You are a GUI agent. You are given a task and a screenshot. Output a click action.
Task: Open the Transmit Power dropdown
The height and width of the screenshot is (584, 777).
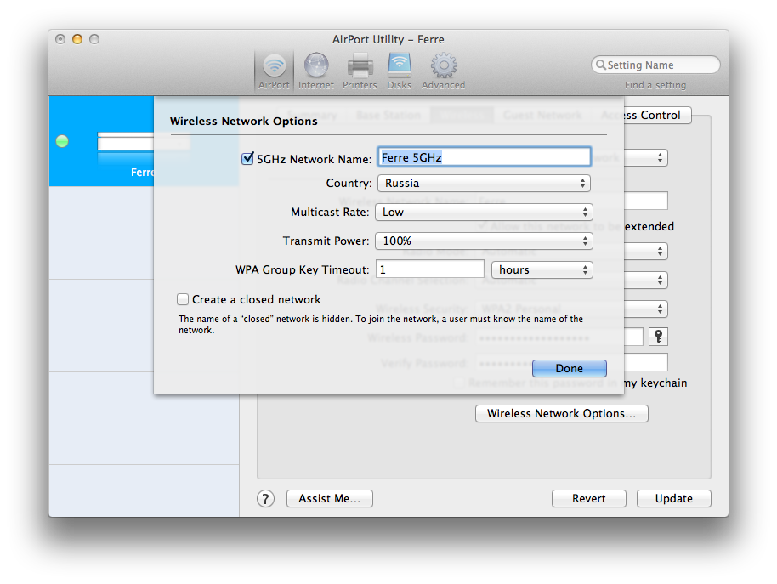485,241
